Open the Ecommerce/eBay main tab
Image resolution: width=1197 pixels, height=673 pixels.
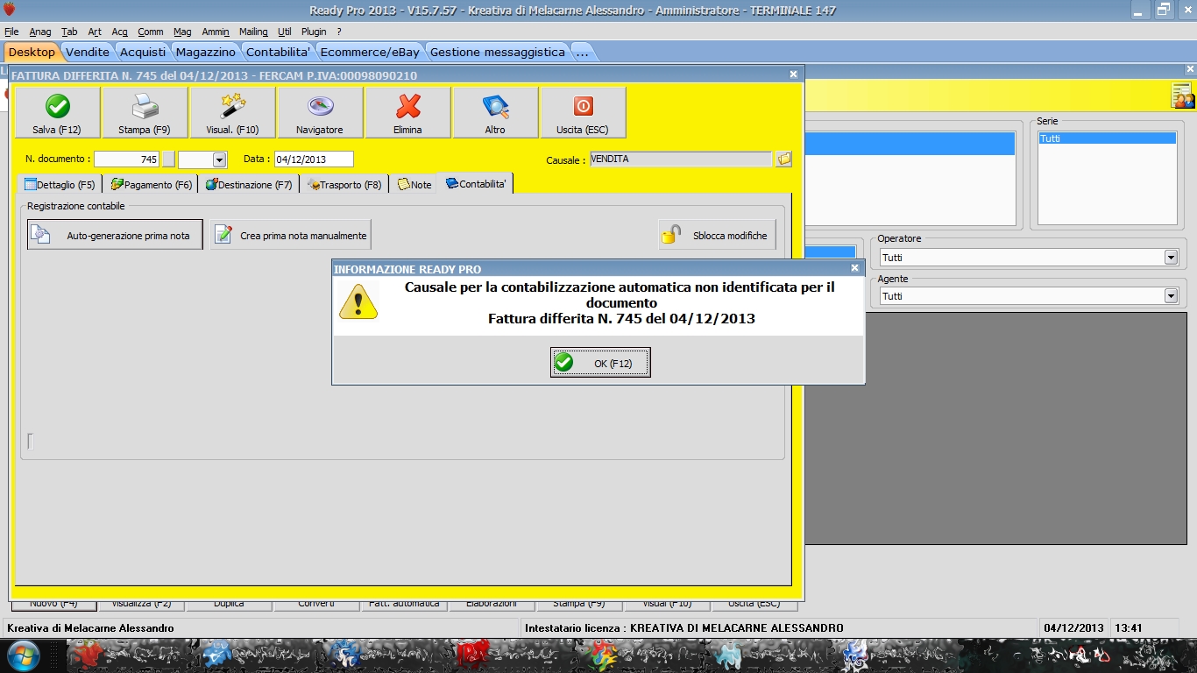click(370, 52)
